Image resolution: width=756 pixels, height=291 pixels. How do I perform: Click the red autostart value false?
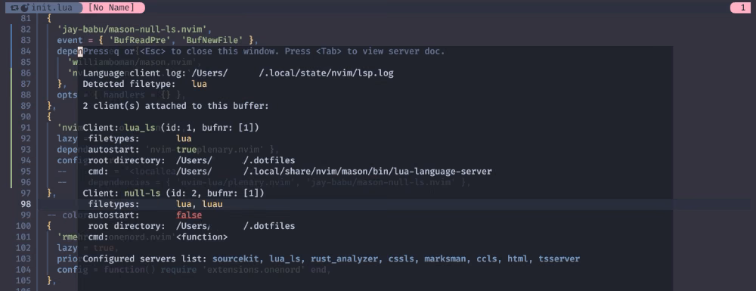[189, 215]
